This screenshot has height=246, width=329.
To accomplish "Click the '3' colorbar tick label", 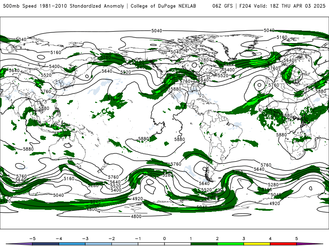I will click(x=243, y=239).
